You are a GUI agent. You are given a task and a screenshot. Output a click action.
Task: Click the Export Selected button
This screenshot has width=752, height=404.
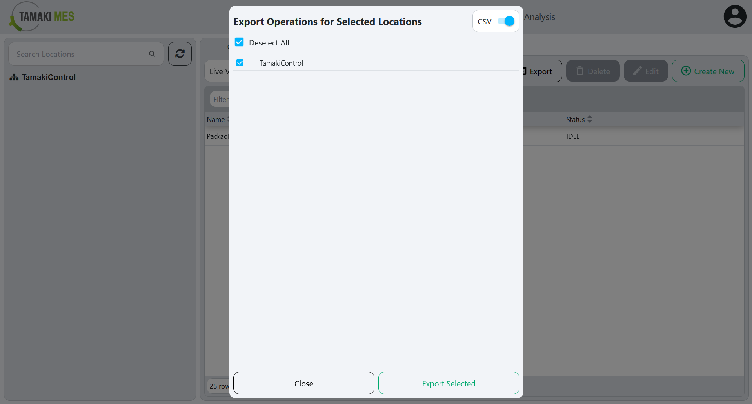click(x=449, y=383)
